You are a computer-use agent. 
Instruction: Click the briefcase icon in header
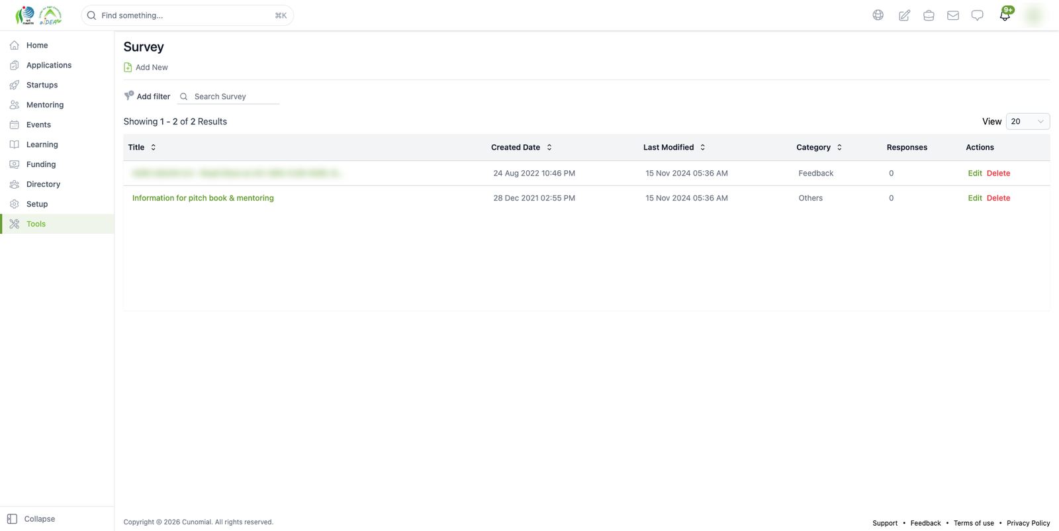click(x=929, y=15)
